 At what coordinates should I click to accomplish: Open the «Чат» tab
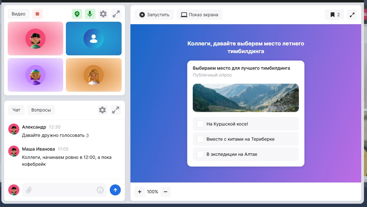pos(16,110)
